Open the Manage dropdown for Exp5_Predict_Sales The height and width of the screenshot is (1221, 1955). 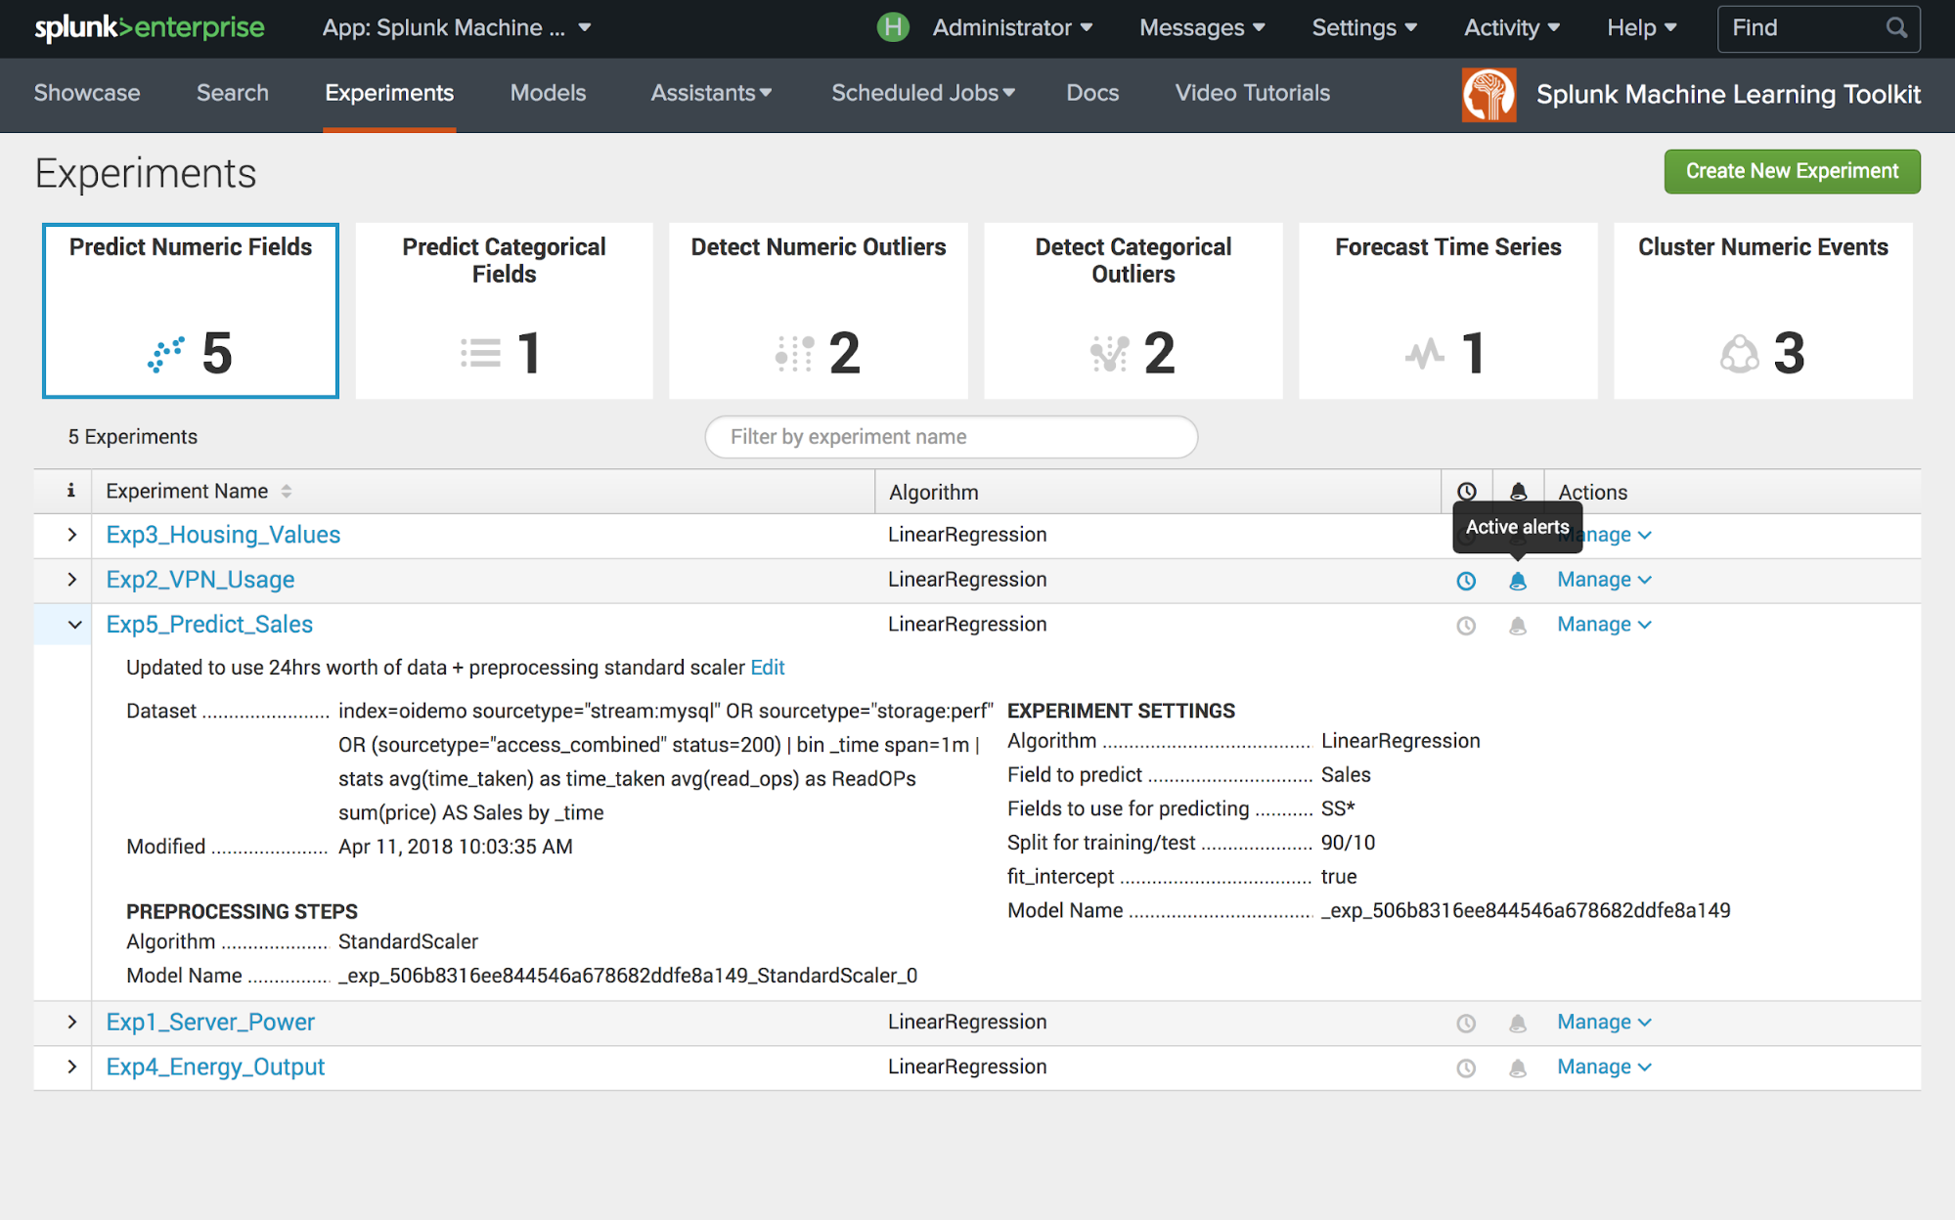[1602, 623]
